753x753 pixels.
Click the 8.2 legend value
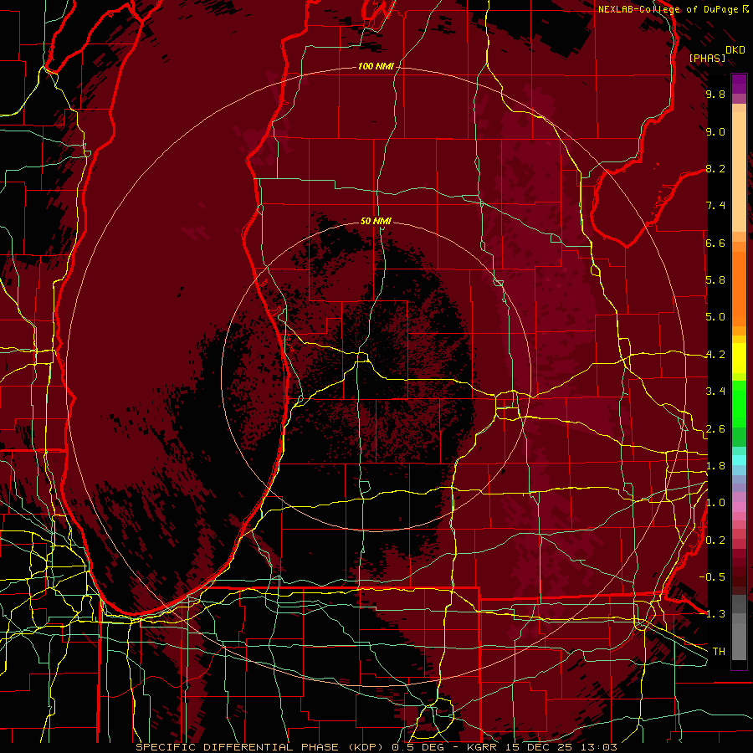coord(715,168)
